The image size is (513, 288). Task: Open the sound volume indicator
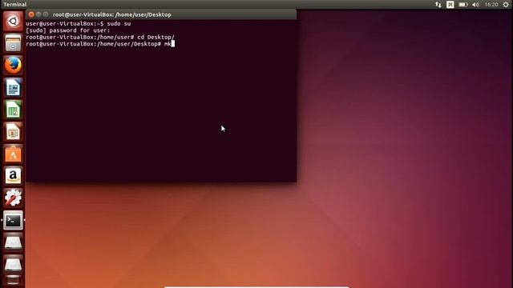tap(475, 5)
